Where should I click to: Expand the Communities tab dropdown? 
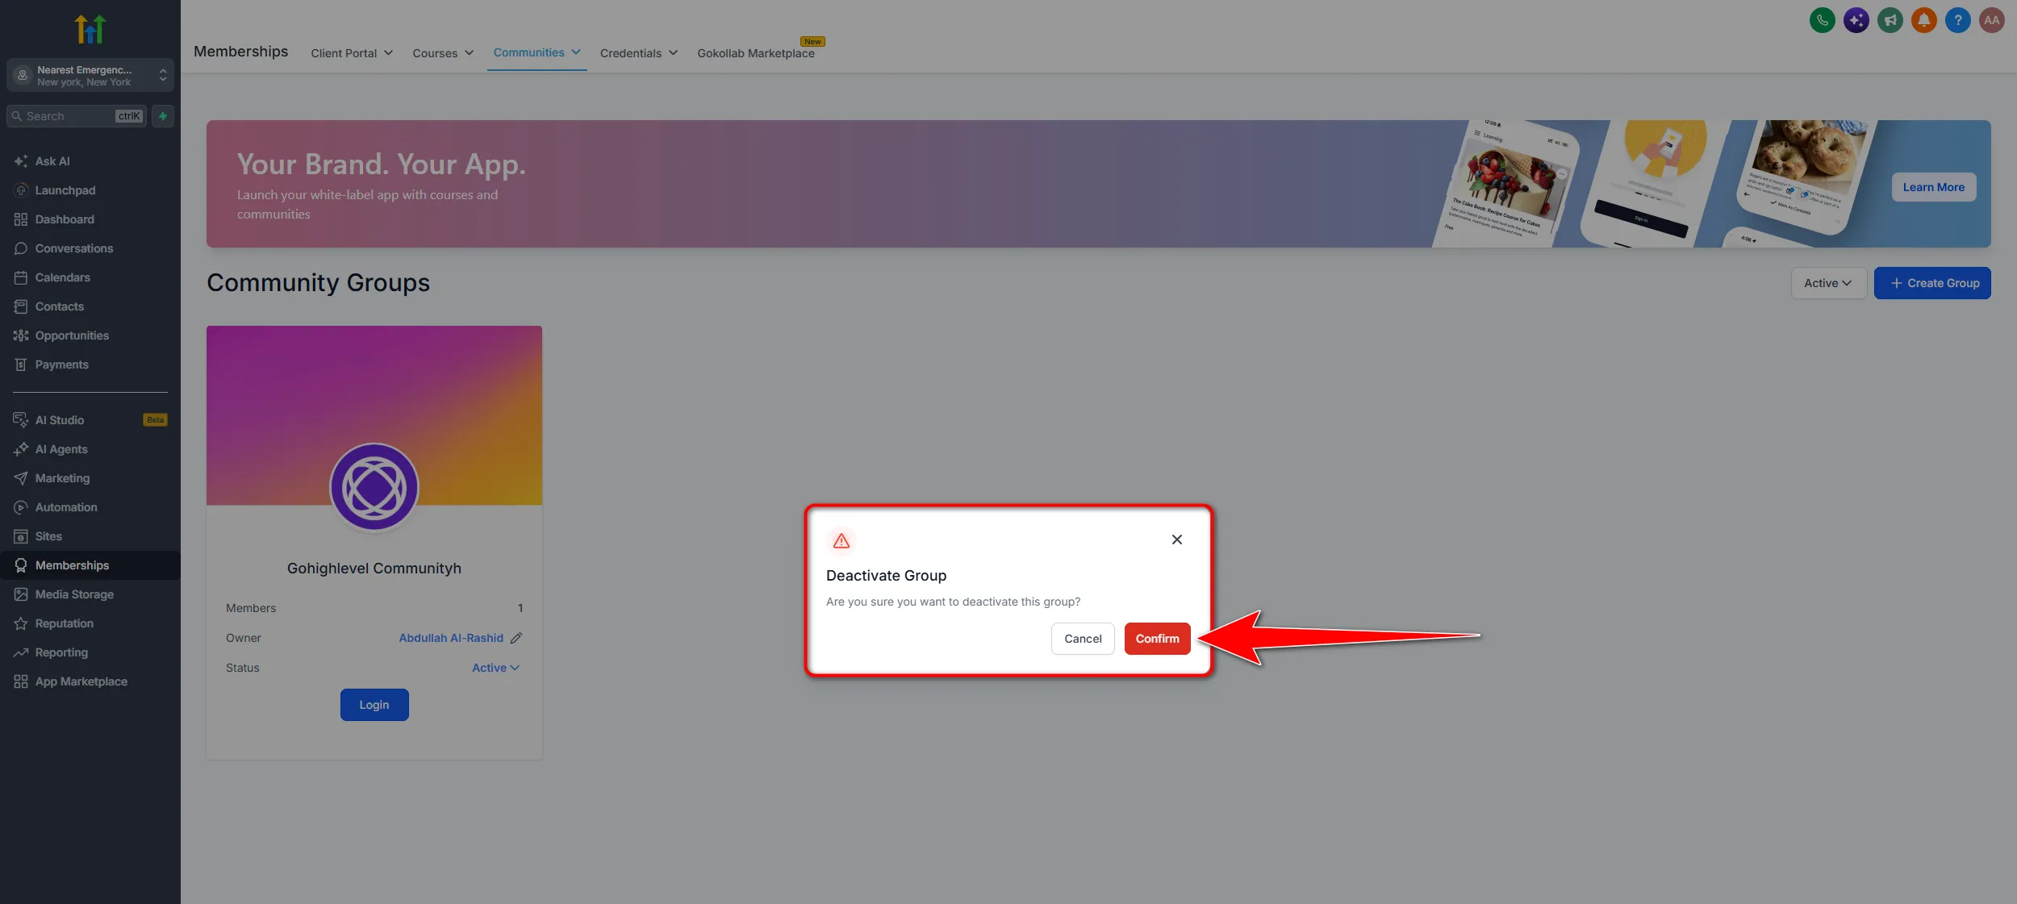click(537, 52)
